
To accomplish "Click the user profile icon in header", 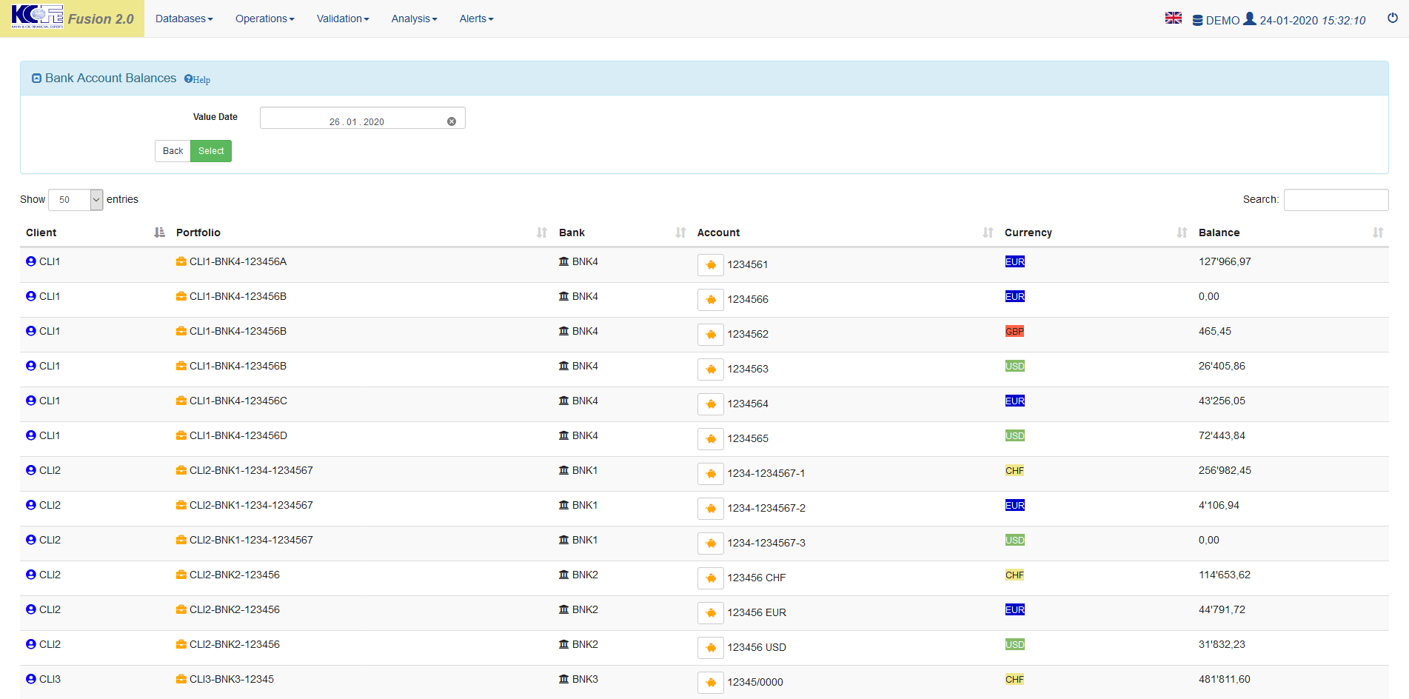I will click(x=1249, y=19).
